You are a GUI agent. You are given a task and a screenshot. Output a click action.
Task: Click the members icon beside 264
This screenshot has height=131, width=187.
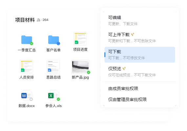coord(38,20)
